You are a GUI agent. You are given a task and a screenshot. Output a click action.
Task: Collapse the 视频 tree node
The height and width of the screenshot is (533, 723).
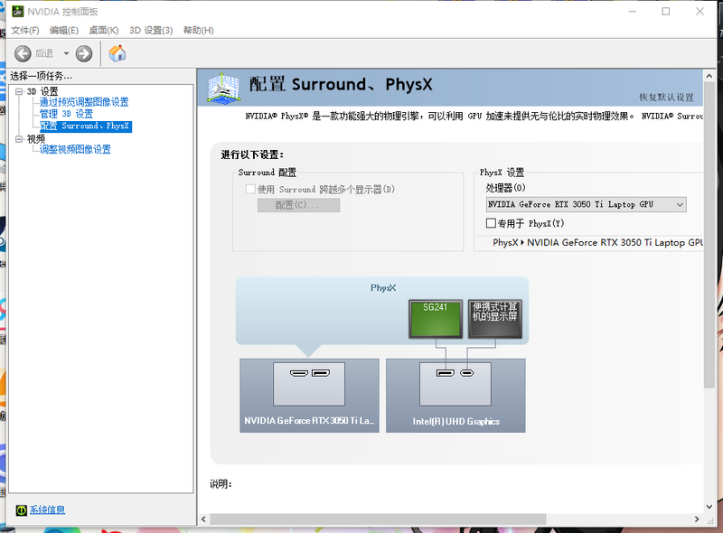click(19, 139)
